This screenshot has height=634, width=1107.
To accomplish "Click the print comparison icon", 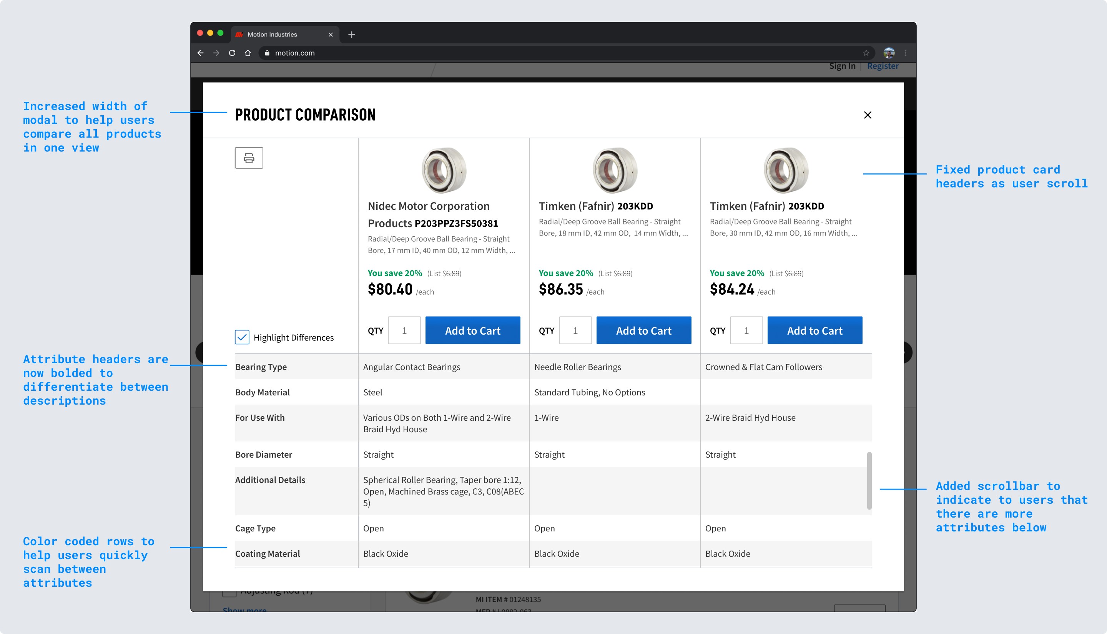I will coord(249,158).
